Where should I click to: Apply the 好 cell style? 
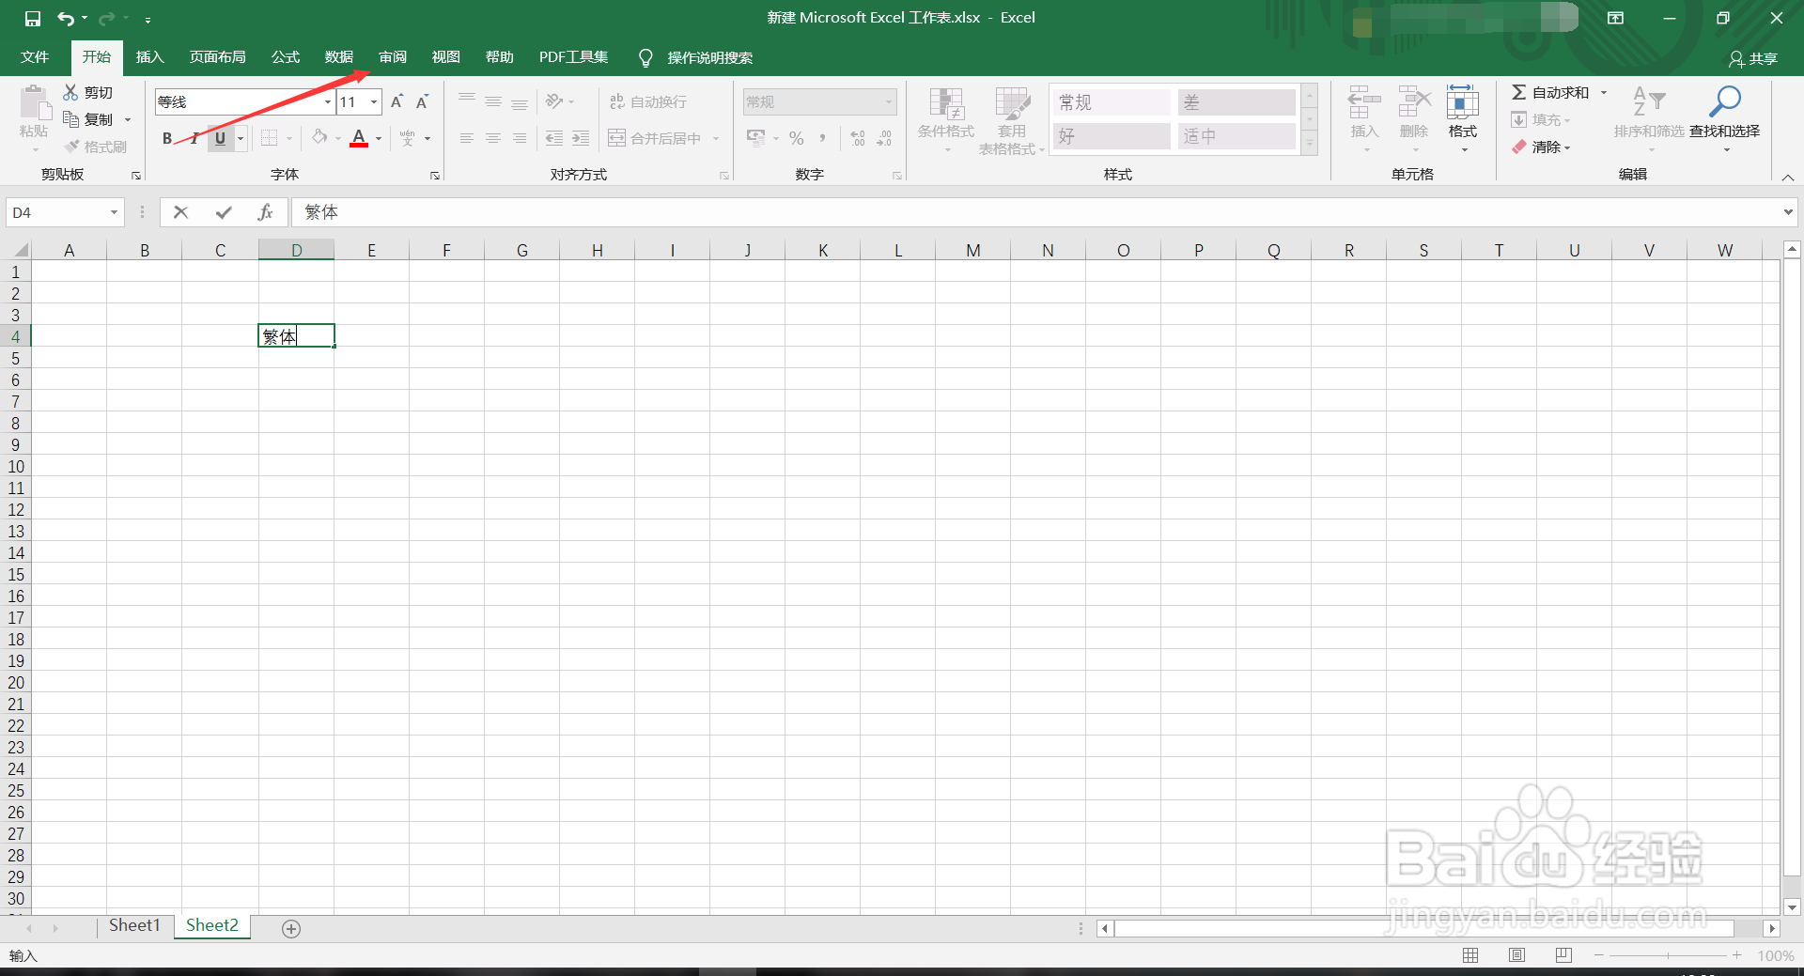(x=1112, y=136)
